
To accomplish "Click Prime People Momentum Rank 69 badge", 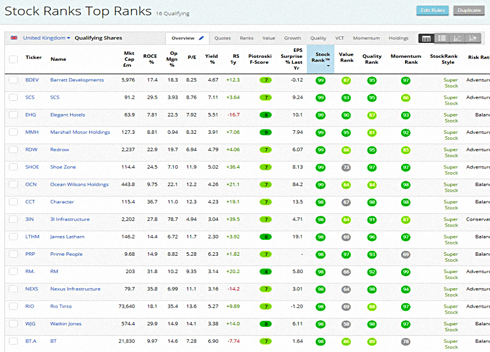I will point(406,255).
